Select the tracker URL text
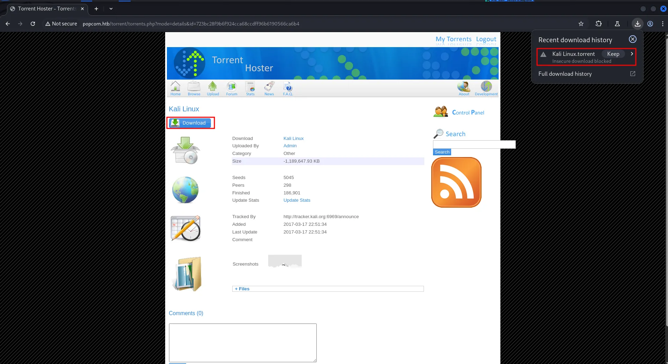668x364 pixels. click(321, 217)
